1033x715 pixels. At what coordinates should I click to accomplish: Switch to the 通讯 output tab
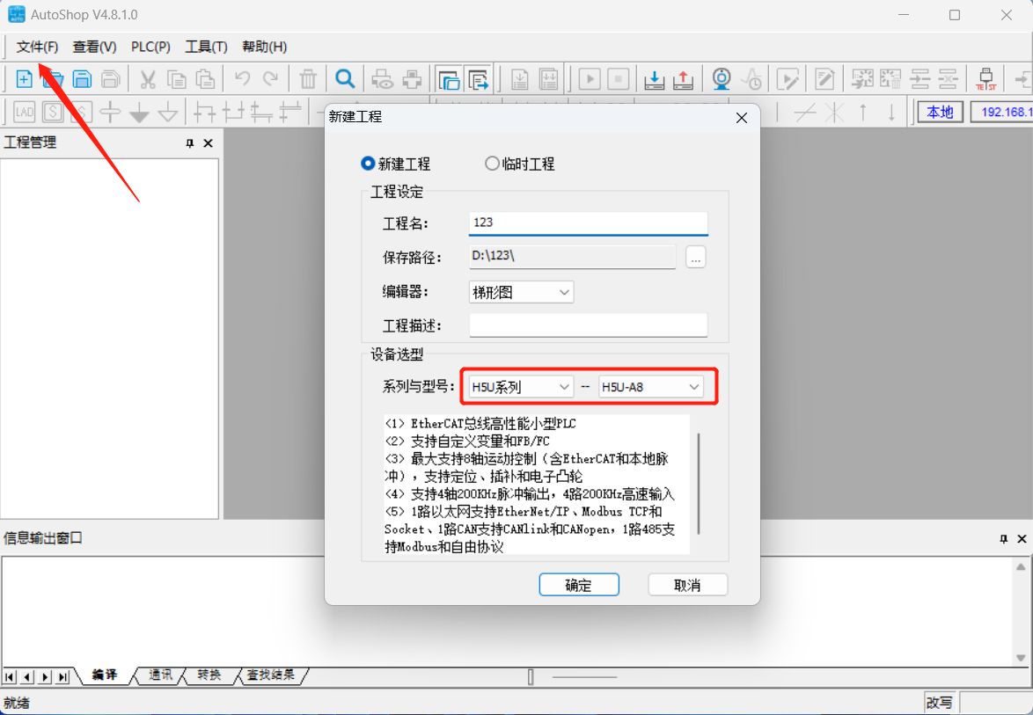pyautogui.click(x=160, y=675)
